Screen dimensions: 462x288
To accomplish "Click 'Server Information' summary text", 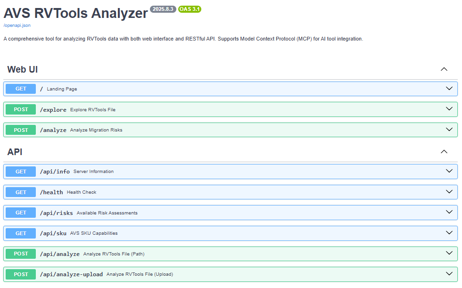I will (93, 172).
